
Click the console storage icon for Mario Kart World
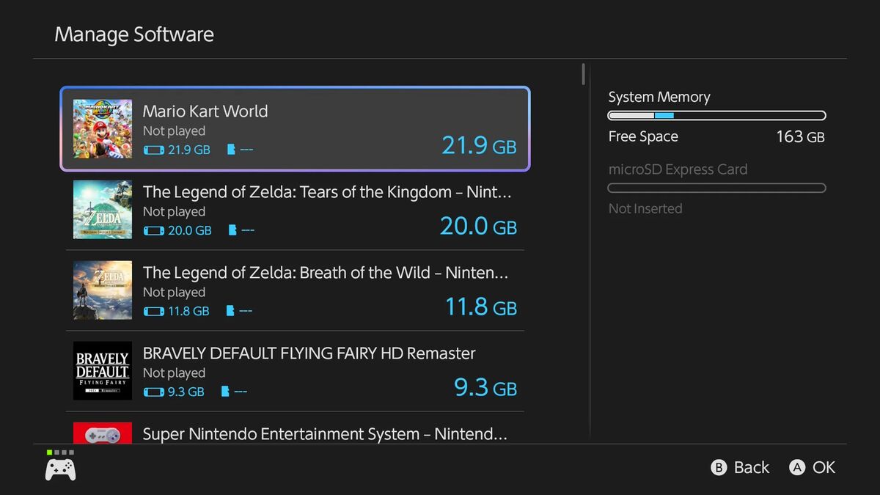[x=153, y=150]
